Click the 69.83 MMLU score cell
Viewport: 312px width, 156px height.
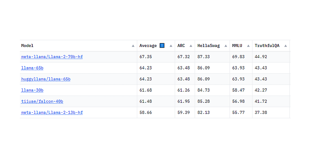241,57
